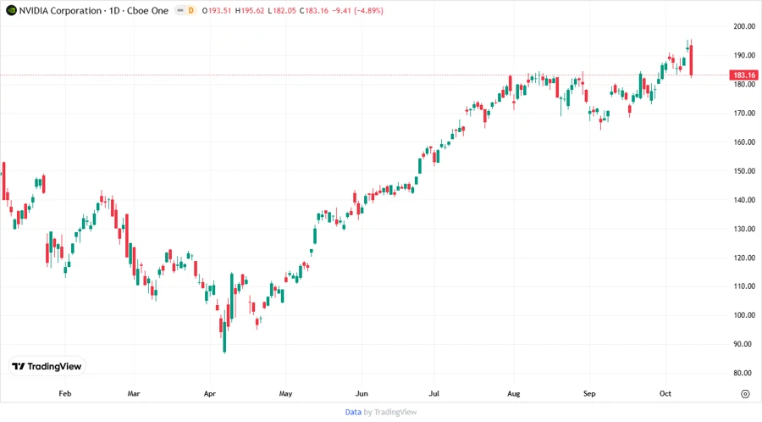Open the Data link below chart
The height and width of the screenshot is (422, 762).
point(353,413)
